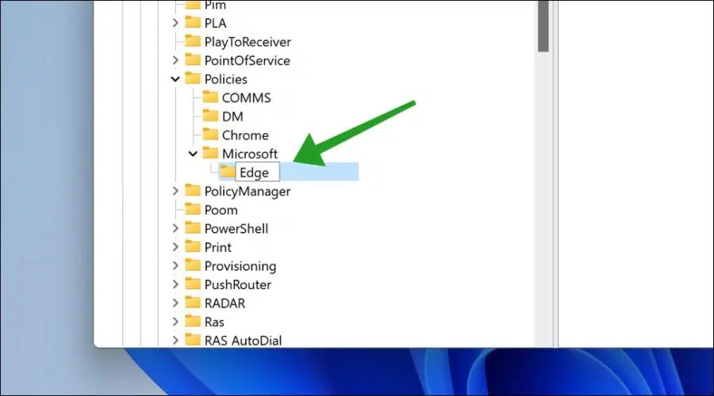
Task: Click the RADAR folder icon
Action: click(x=193, y=302)
